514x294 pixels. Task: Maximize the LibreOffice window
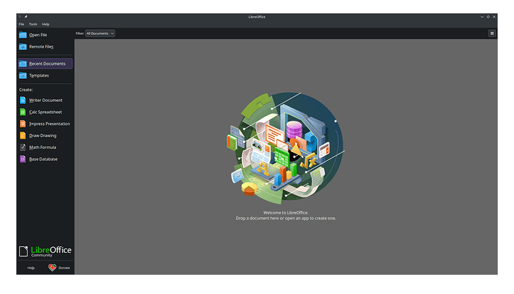[x=488, y=16]
